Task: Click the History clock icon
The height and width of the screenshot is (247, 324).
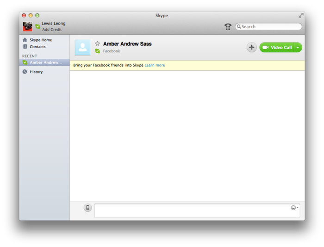Action: [25, 72]
